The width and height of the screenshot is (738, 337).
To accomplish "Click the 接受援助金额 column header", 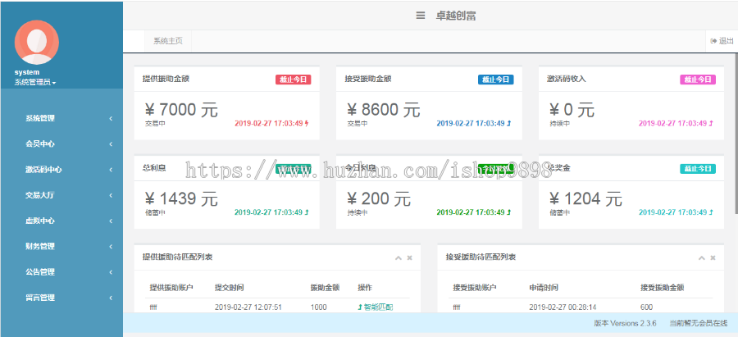I will click(663, 288).
